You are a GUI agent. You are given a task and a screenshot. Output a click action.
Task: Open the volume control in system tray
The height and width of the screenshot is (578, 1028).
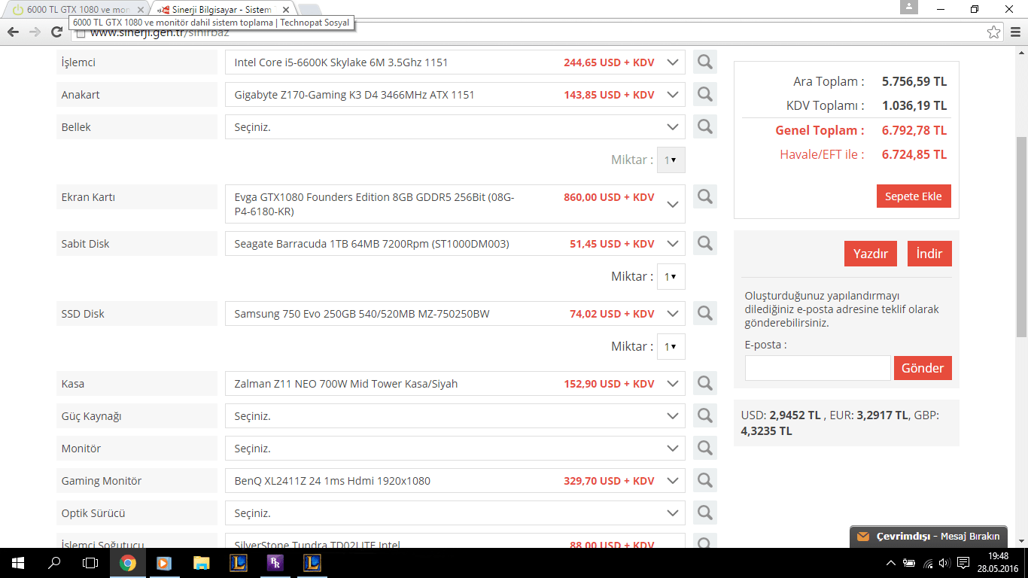[x=944, y=563]
